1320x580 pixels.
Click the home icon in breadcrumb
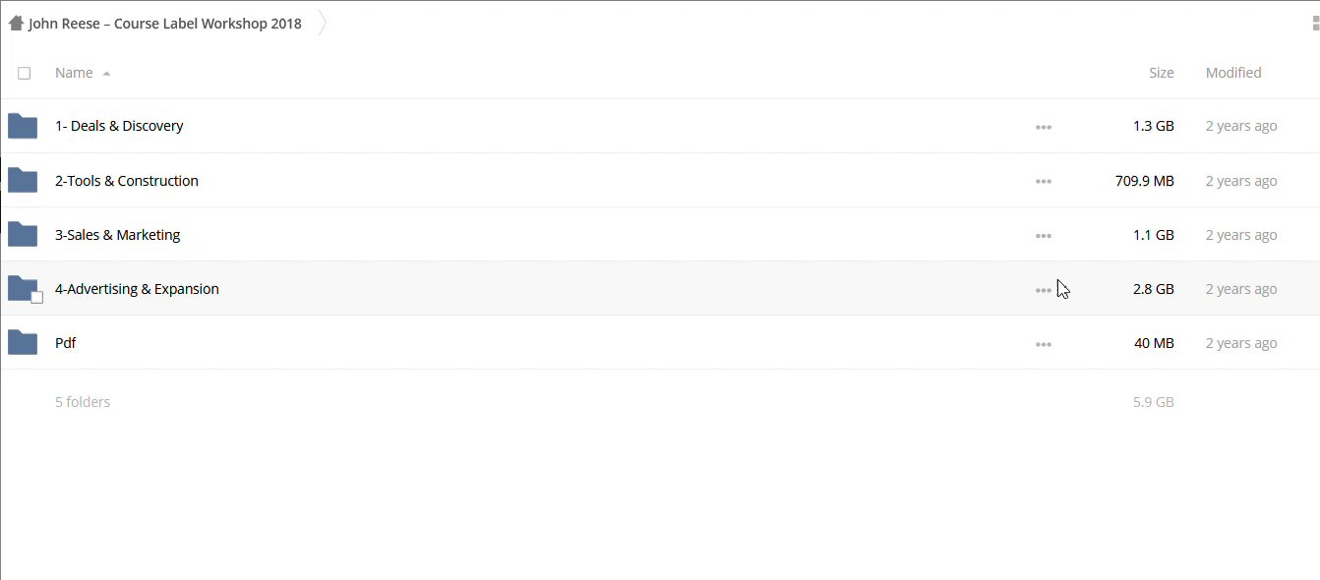click(16, 24)
